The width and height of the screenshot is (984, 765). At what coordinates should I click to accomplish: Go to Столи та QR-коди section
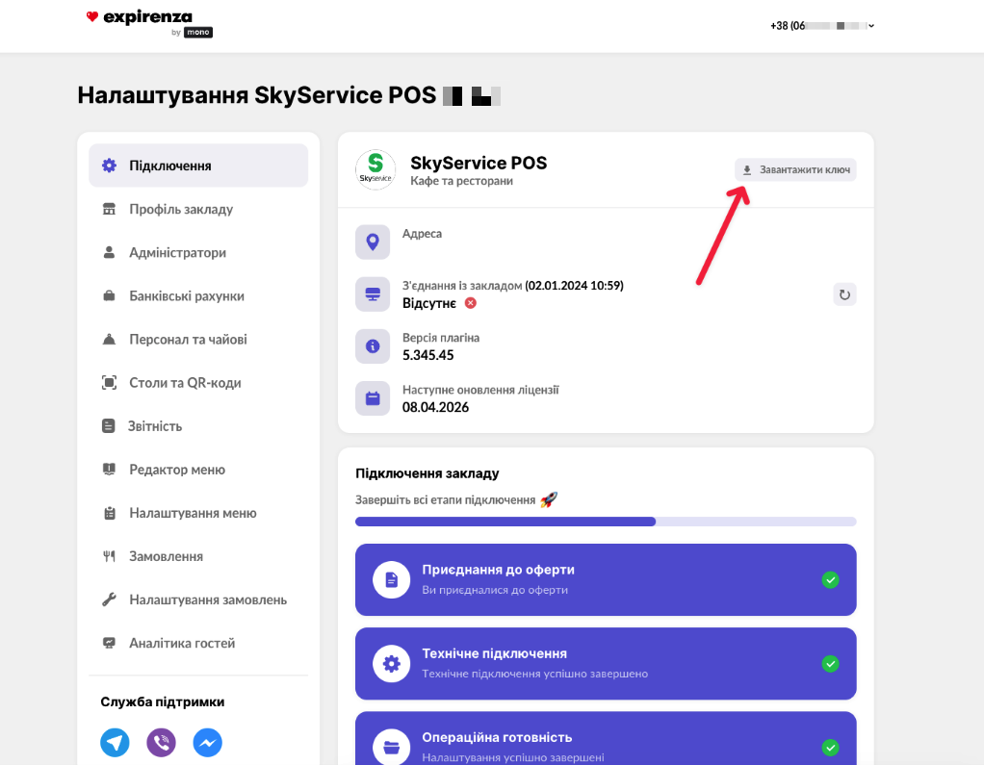185,383
